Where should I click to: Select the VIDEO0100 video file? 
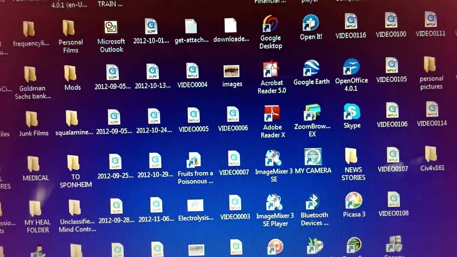tap(391, 20)
